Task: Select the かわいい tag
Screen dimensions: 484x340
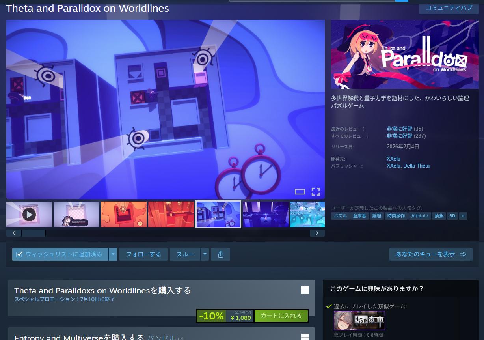Action: (x=419, y=216)
